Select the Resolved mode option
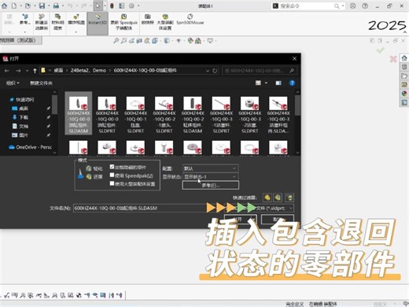This screenshot has width=409, height=307. (94, 176)
